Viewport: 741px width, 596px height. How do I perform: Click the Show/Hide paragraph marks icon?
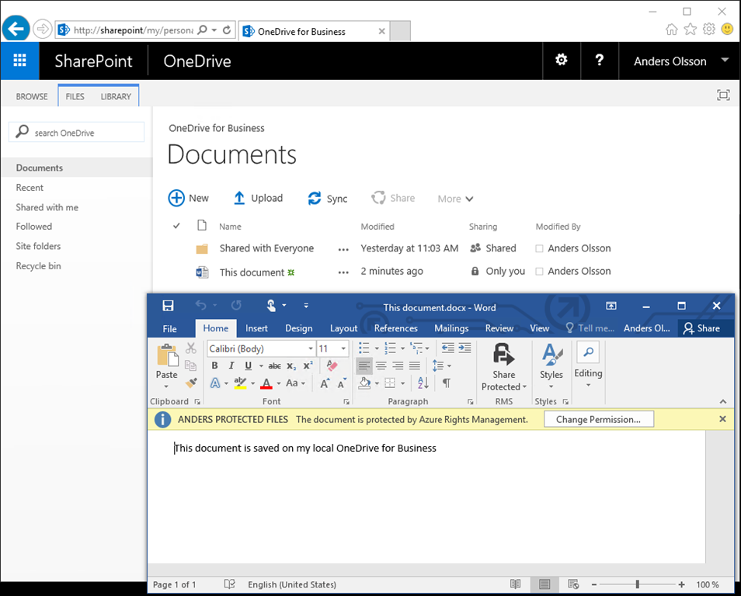(447, 383)
